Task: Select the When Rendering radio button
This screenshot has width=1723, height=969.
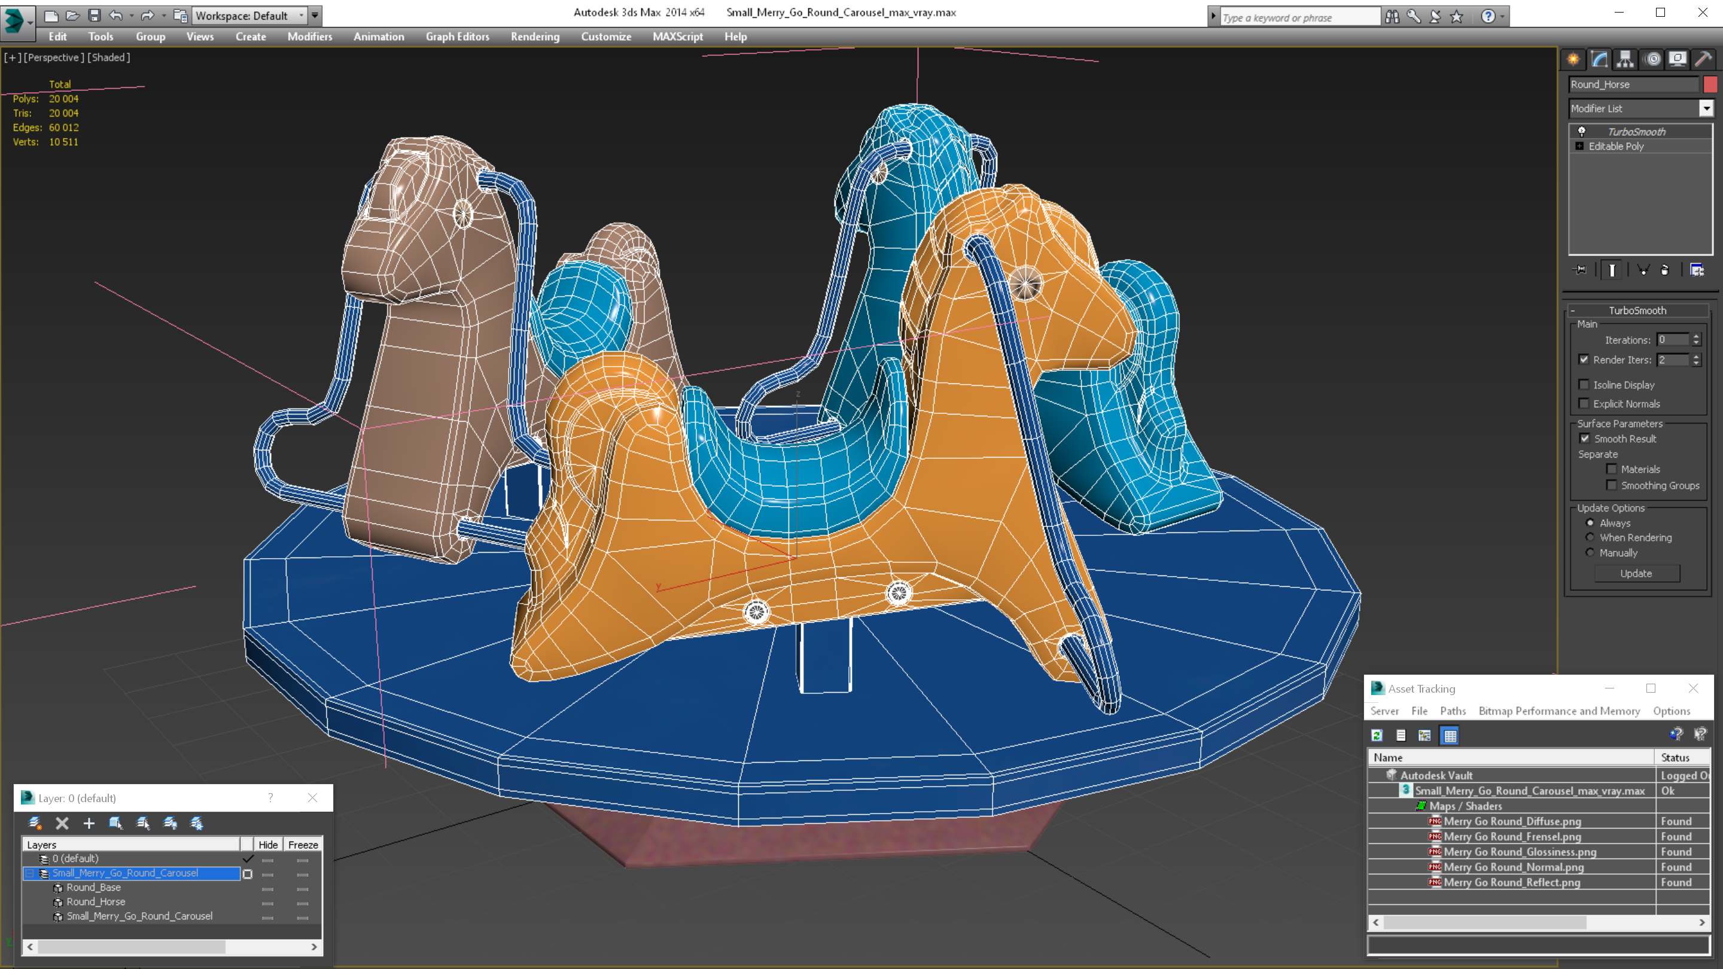Action: pos(1590,538)
